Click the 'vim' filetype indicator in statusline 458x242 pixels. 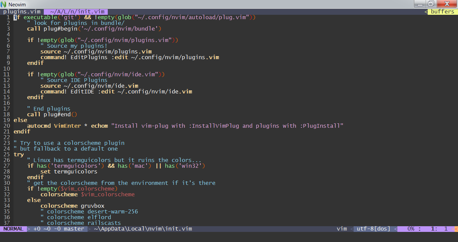point(342,229)
